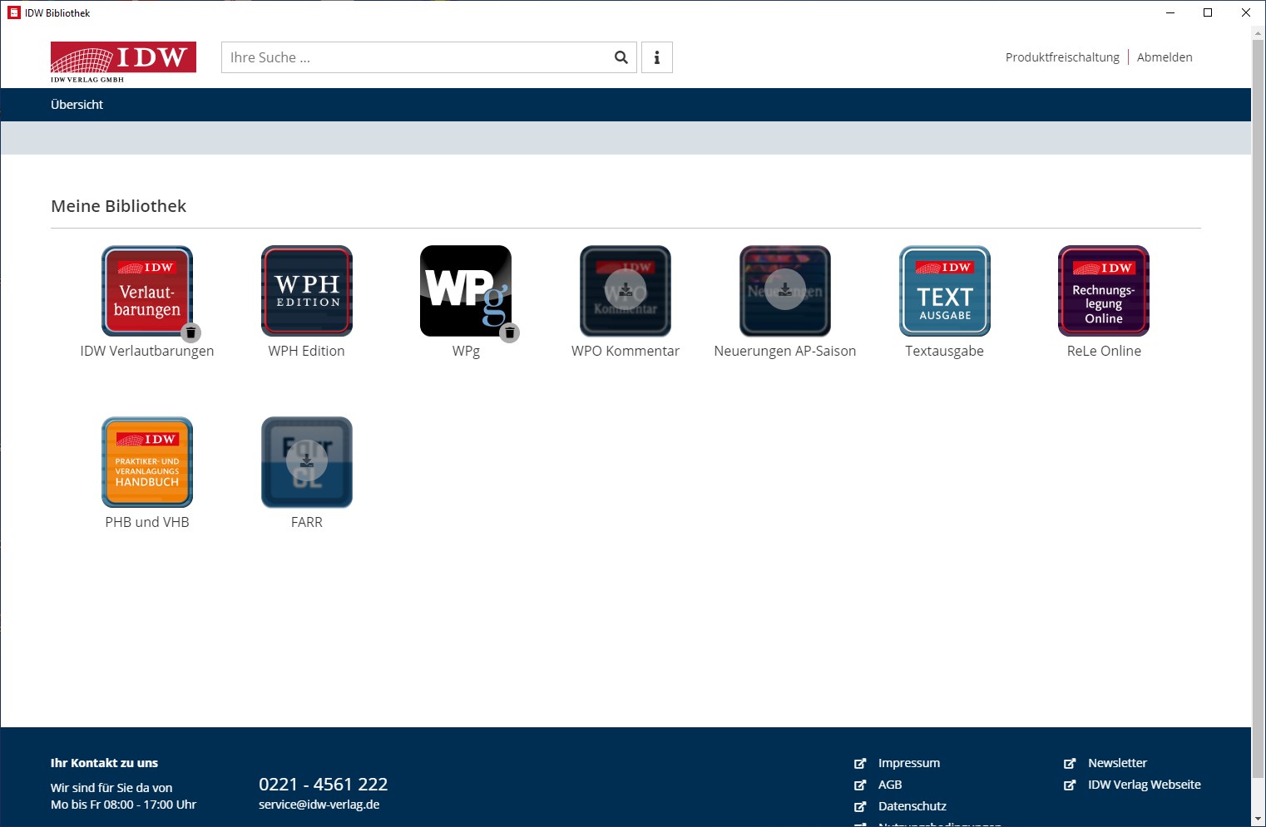Viewport: 1266px width, 827px height.
Task: Open the AGB footer link
Action: tap(890, 785)
